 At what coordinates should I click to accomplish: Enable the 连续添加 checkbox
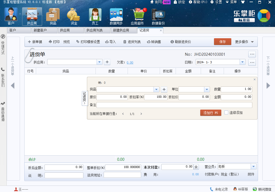(x=226, y=113)
